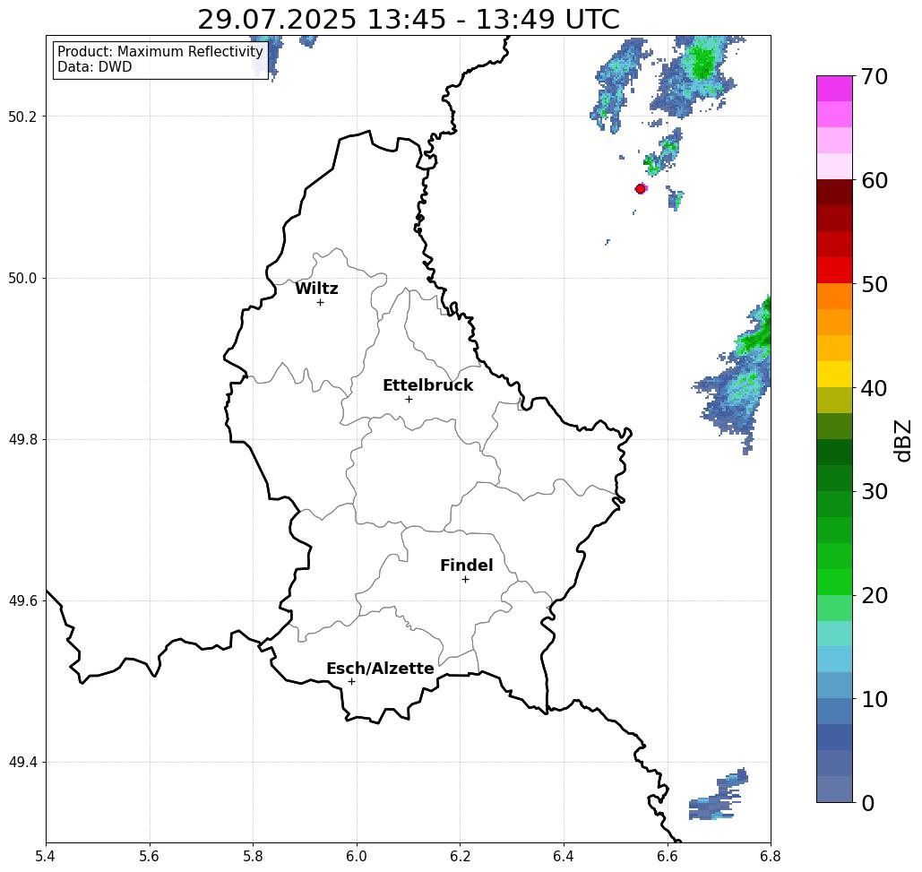Click the colorbar tick label 0
This screenshot has width=922, height=872.
[868, 803]
